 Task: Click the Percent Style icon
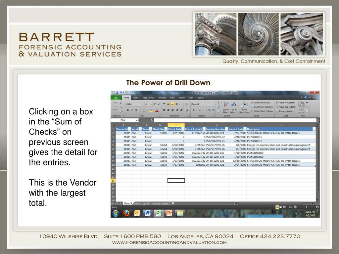(x=199, y=110)
